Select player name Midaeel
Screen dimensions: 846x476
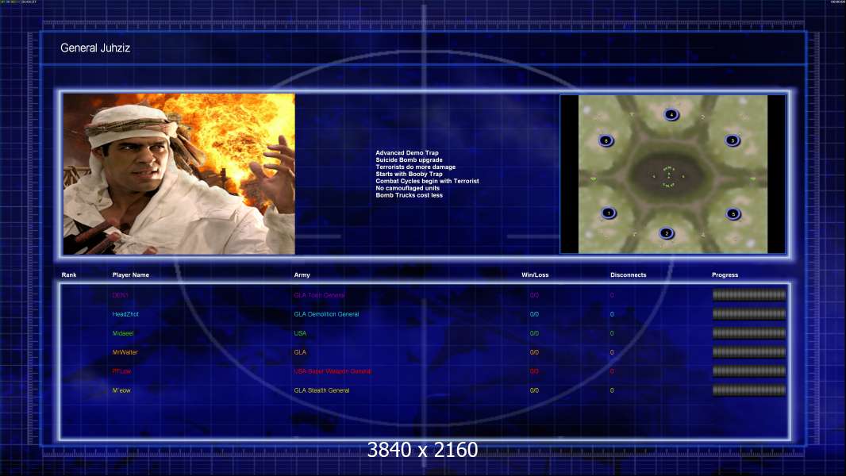click(x=122, y=333)
